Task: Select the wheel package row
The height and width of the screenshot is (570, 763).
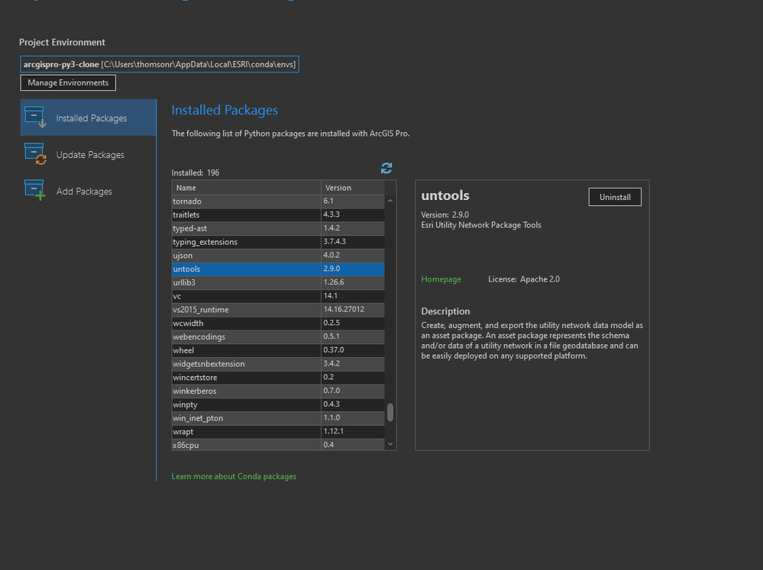Action: tap(246, 351)
